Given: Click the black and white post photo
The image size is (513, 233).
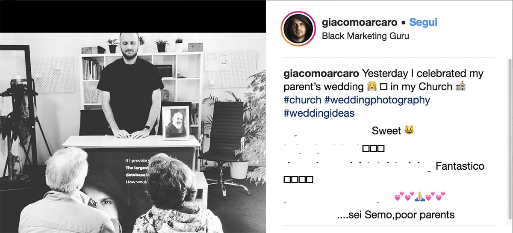Looking at the screenshot, I should pos(133,133).
